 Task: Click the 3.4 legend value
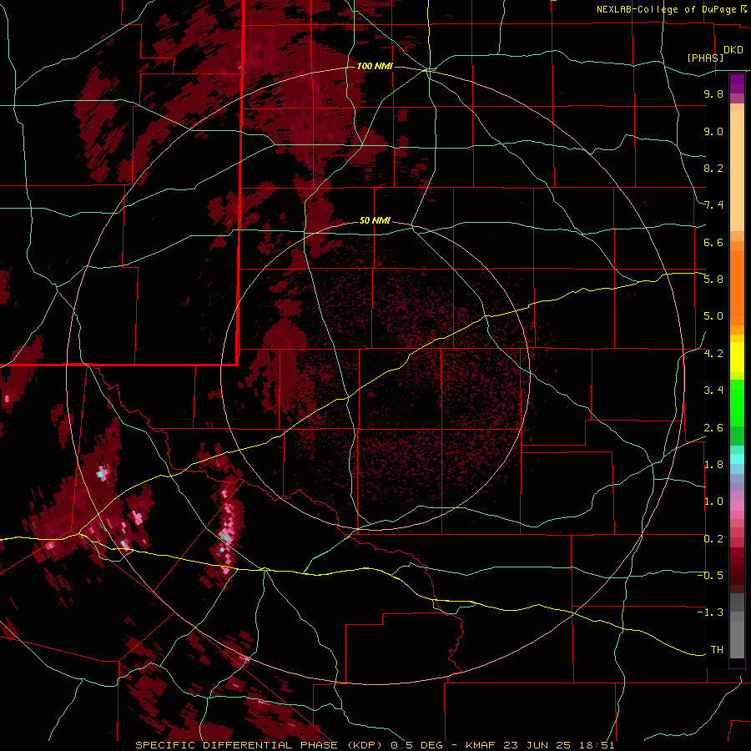point(713,391)
